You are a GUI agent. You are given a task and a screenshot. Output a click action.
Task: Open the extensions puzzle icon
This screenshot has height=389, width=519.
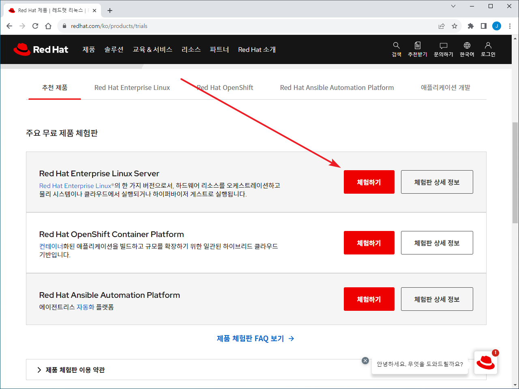point(471,26)
